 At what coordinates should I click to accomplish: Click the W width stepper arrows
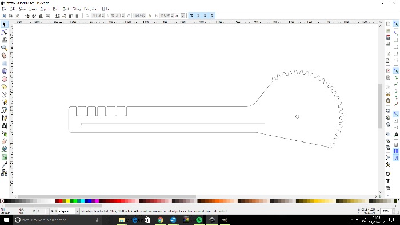145,15
